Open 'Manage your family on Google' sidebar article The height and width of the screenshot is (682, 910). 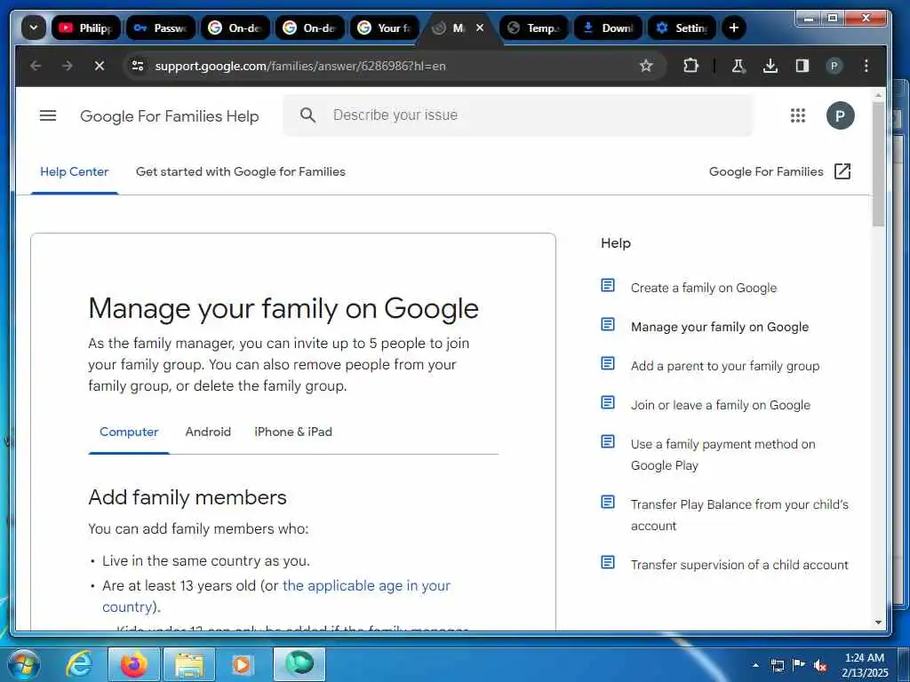720,327
